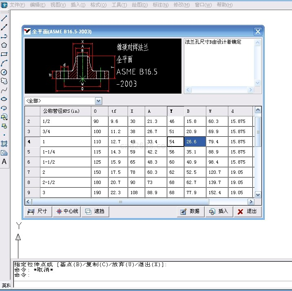Select the Rectangle tool
This screenshot has height=291, width=292.
[4, 54]
